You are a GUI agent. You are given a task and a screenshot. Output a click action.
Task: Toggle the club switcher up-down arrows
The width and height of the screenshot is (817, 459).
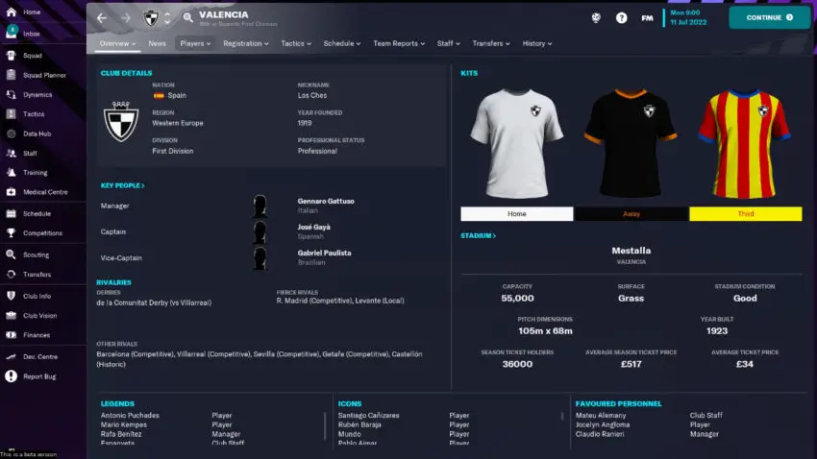167,18
